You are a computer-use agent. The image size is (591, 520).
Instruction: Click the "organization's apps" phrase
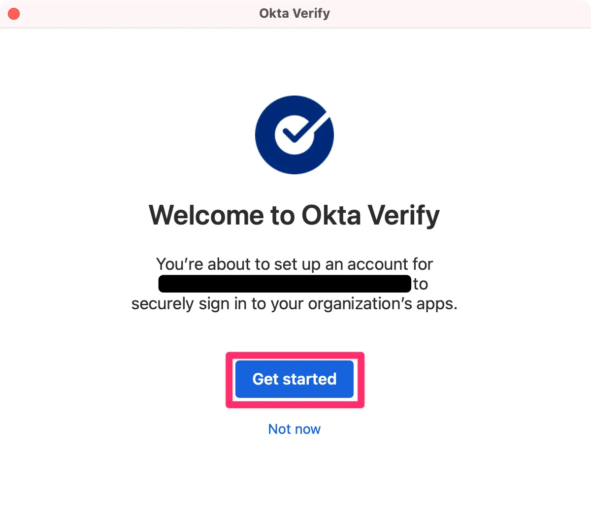point(382,304)
